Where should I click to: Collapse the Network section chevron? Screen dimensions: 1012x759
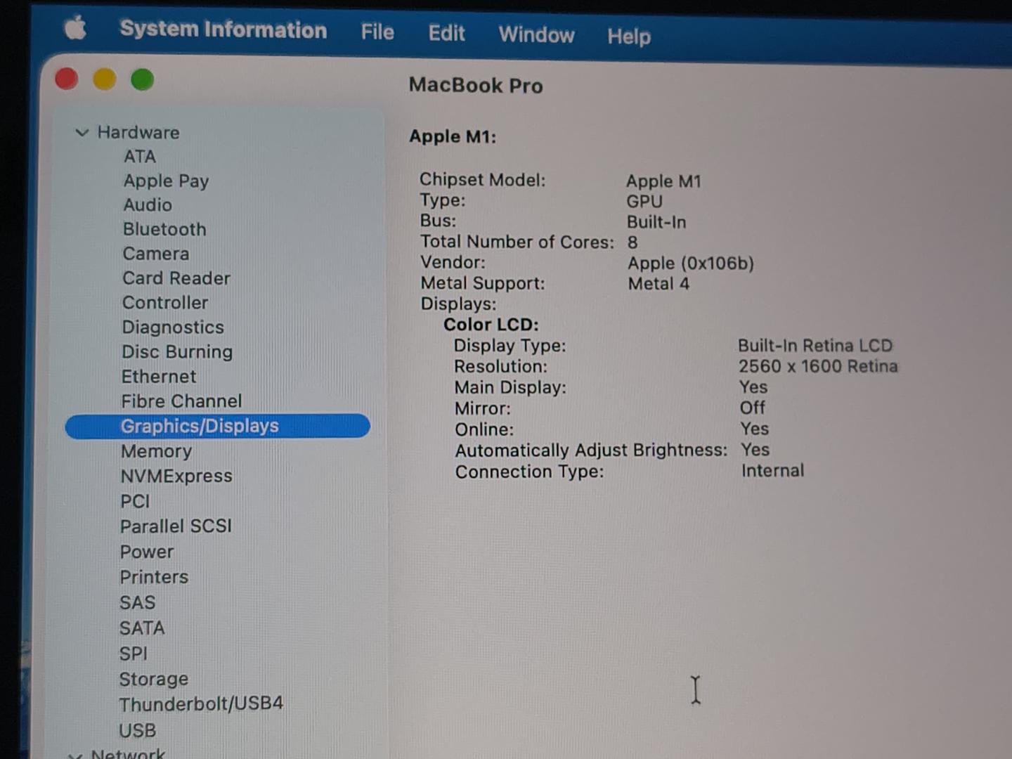[x=74, y=755]
